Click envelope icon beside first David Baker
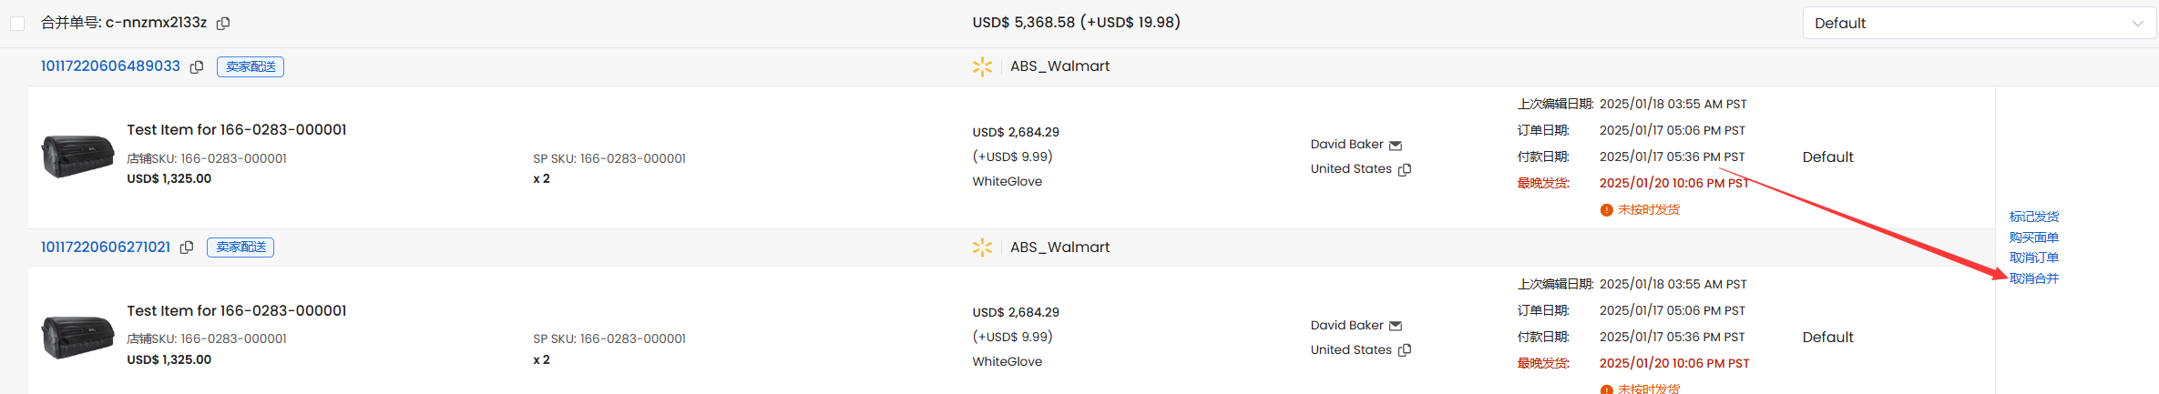The height and width of the screenshot is (394, 2159). click(1396, 146)
